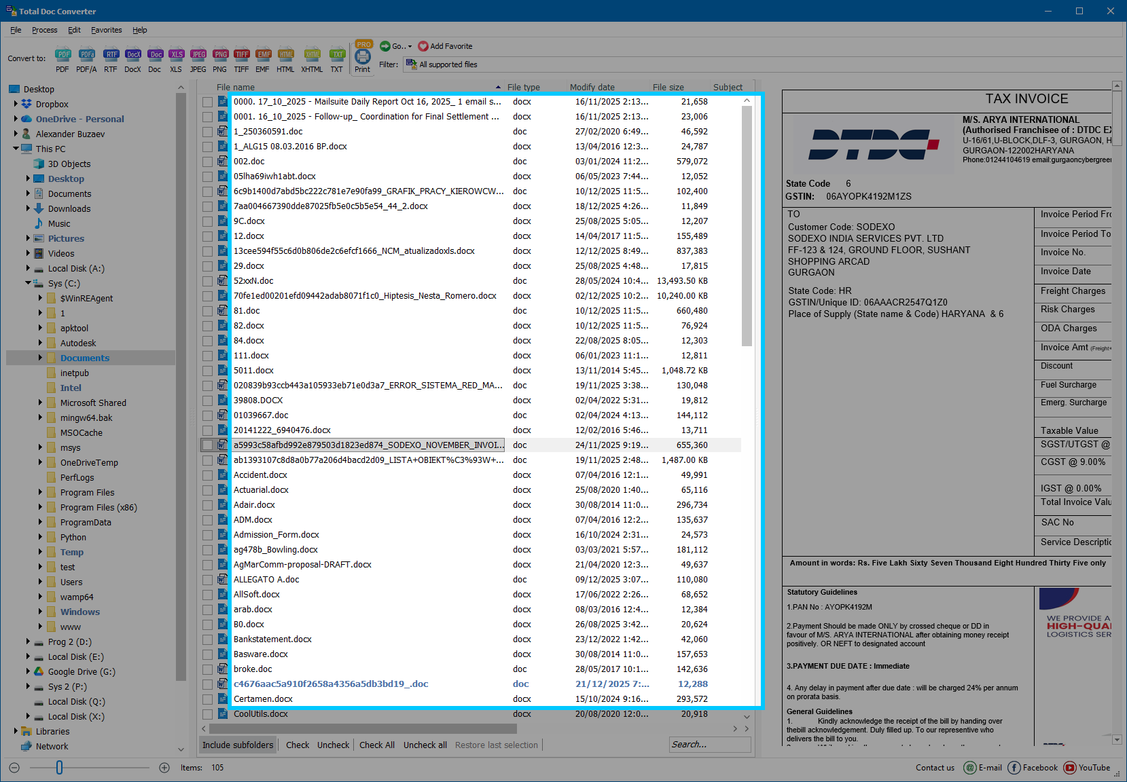Expand the Local Disk (E:) node
Image resolution: width=1127 pixels, height=782 pixels.
pos(27,656)
